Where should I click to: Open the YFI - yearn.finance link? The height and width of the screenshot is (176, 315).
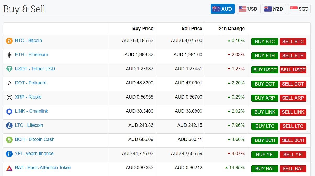point(34,154)
